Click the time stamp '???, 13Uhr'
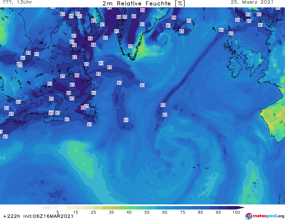 point(17,2)
